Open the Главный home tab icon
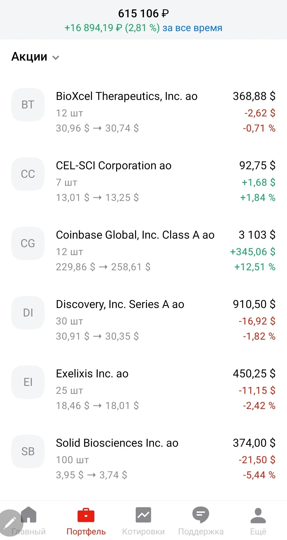The width and height of the screenshot is (287, 540). (x=29, y=515)
